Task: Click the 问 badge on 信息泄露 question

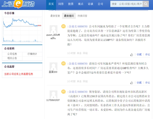Action: point(64,26)
